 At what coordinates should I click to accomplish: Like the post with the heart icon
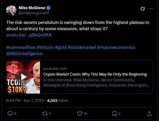(79, 114)
